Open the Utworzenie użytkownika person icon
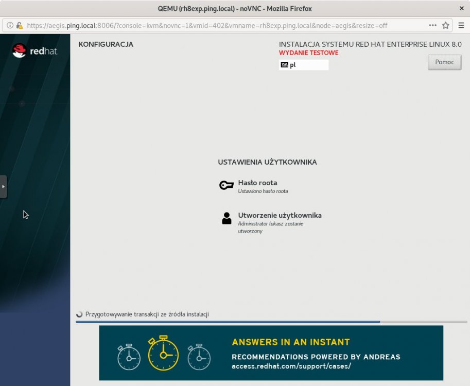The height and width of the screenshot is (386, 470). click(227, 218)
